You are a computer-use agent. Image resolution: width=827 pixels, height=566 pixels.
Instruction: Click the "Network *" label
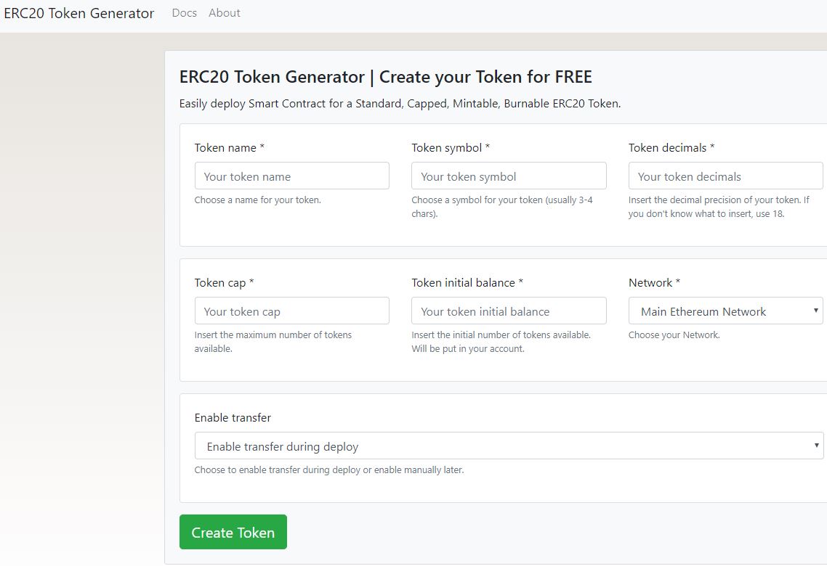pos(654,283)
